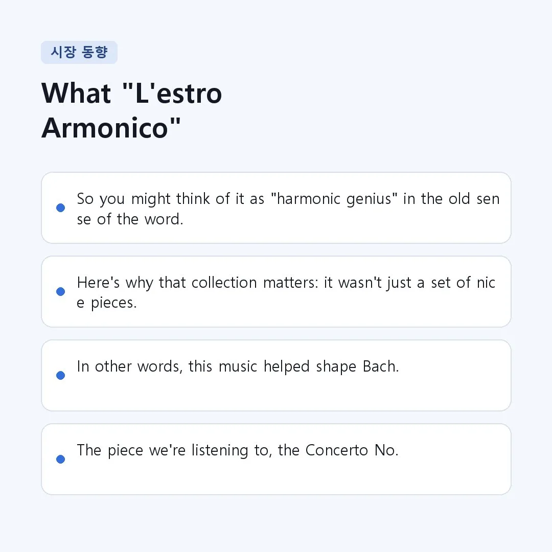Image resolution: width=552 pixels, height=552 pixels.
Task: Click the blue bullet beside "Here's why that collection"
Action: 60,291
